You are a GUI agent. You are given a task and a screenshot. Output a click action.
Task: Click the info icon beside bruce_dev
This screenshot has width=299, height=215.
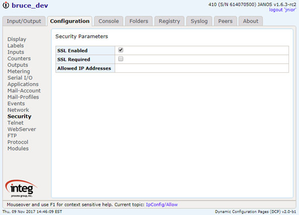coord(6,5)
